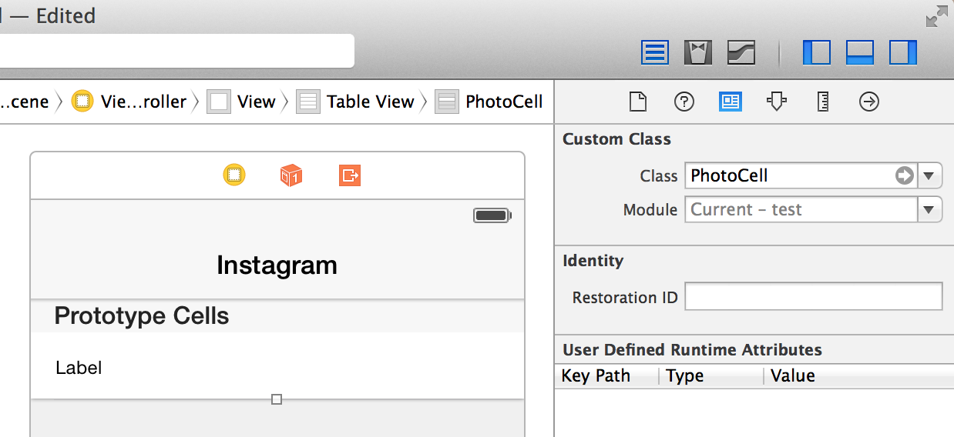Select PhotoCell in the jump bar
Image resolution: width=954 pixels, height=437 pixels.
[489, 102]
